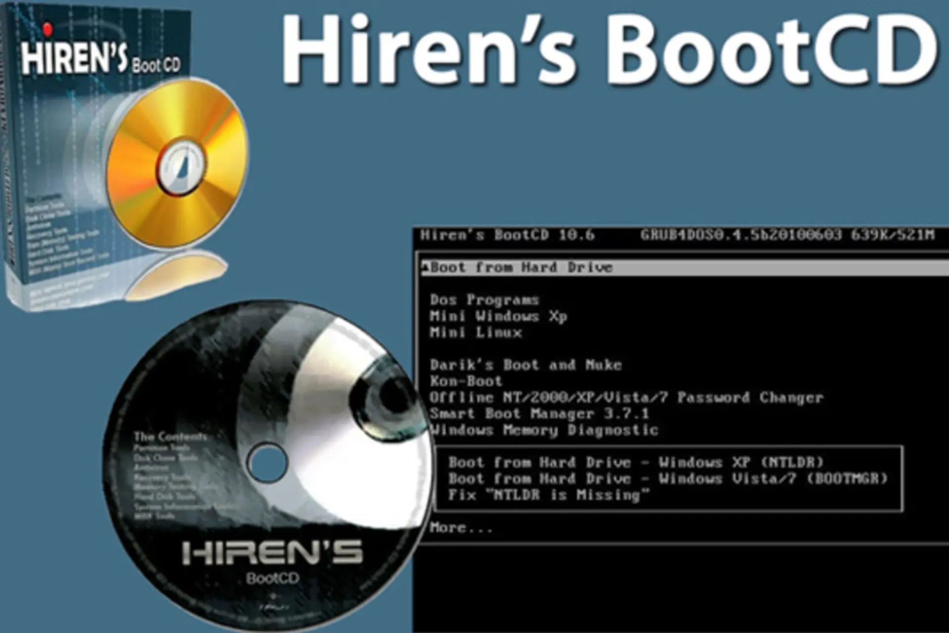Click the triangle selection indicator
The width and height of the screenshot is (949, 633).
(425, 266)
